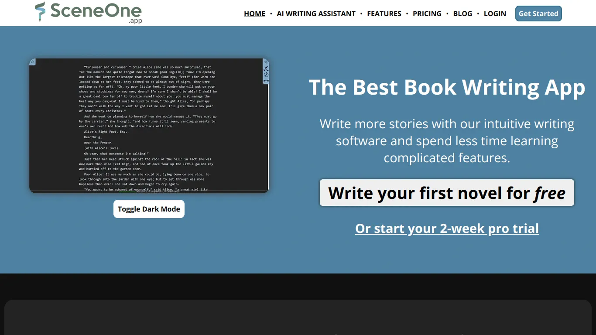Click LOGIN in the navigation
596x335 pixels.
click(495, 14)
